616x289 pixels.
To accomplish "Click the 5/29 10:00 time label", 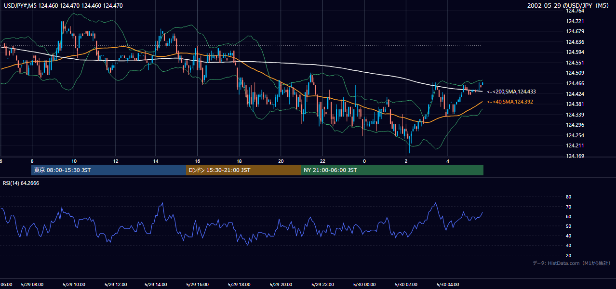I will [74, 284].
